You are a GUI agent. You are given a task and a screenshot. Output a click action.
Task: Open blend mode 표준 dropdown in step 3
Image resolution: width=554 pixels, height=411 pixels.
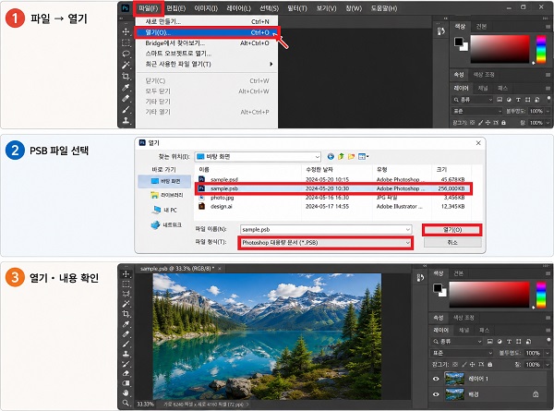(463, 353)
